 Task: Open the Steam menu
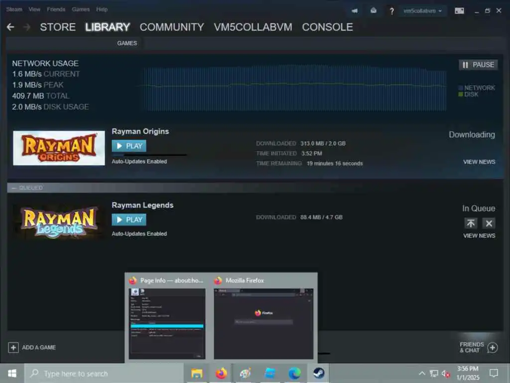tap(14, 9)
